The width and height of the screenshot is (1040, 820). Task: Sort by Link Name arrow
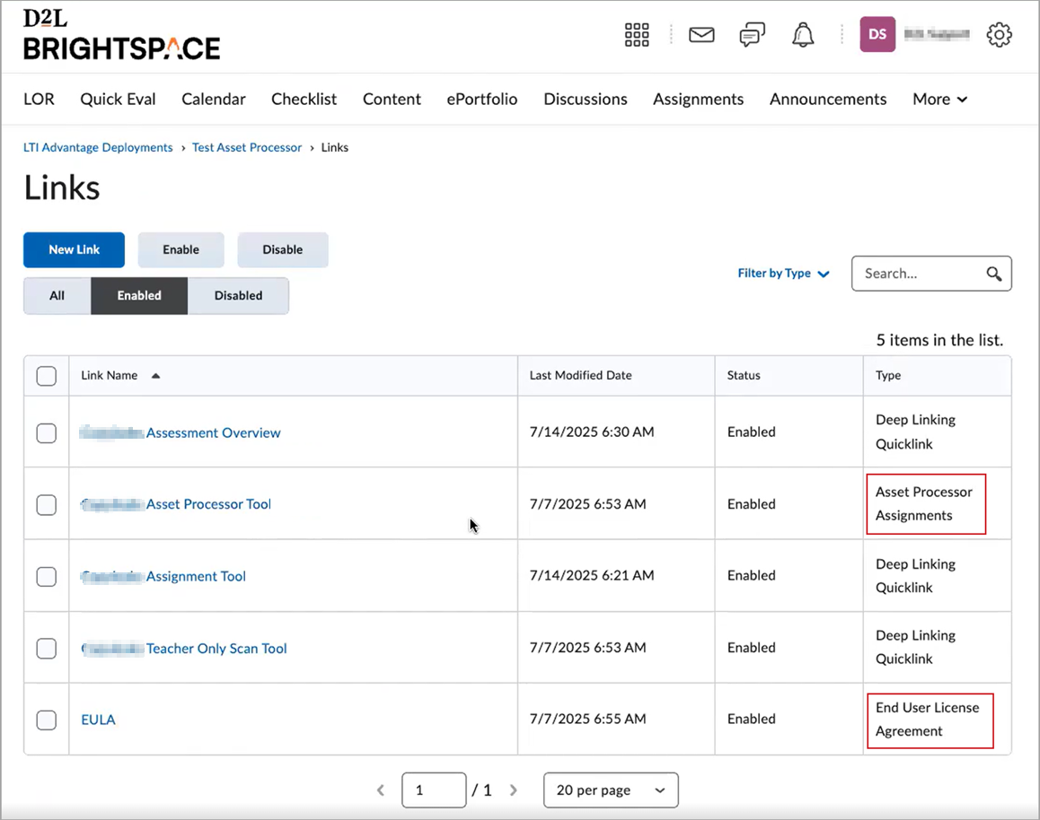[x=156, y=376]
